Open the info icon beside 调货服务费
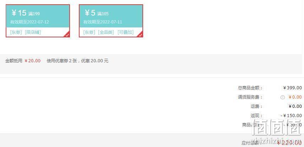 click(x=282, y=98)
